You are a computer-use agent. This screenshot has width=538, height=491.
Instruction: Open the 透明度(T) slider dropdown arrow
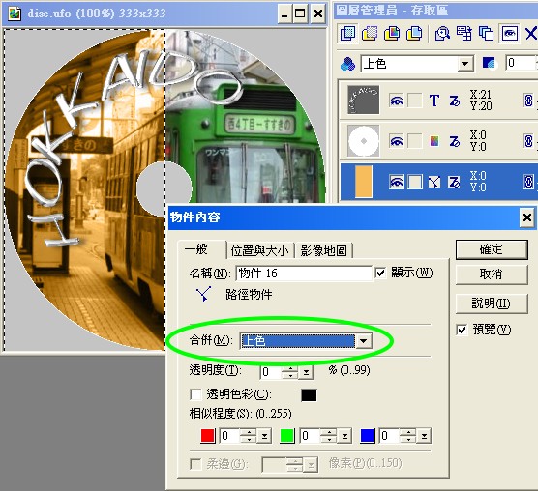306,372
